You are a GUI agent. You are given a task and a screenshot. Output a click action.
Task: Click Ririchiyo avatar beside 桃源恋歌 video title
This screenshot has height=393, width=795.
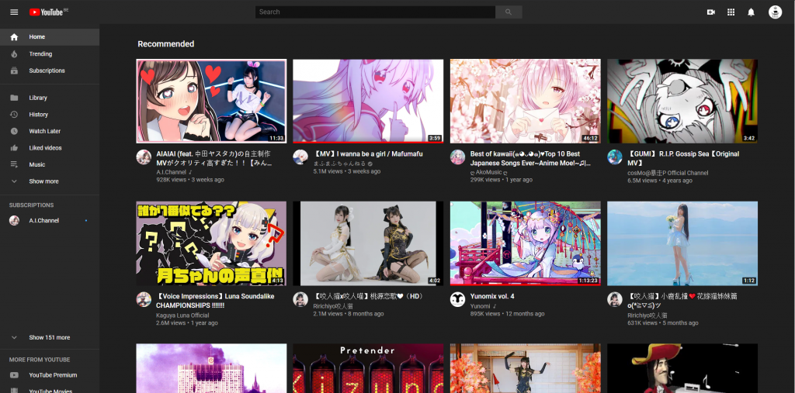pyautogui.click(x=300, y=299)
